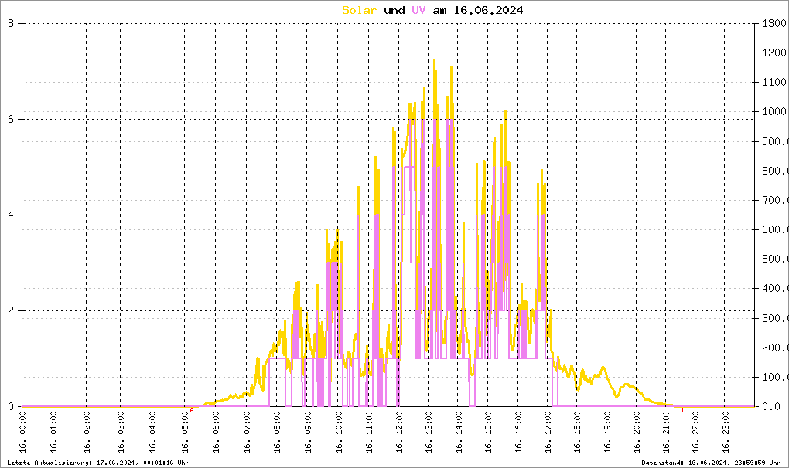The image size is (789, 468).
Task: Click the left axis value 4
Action: 11,215
